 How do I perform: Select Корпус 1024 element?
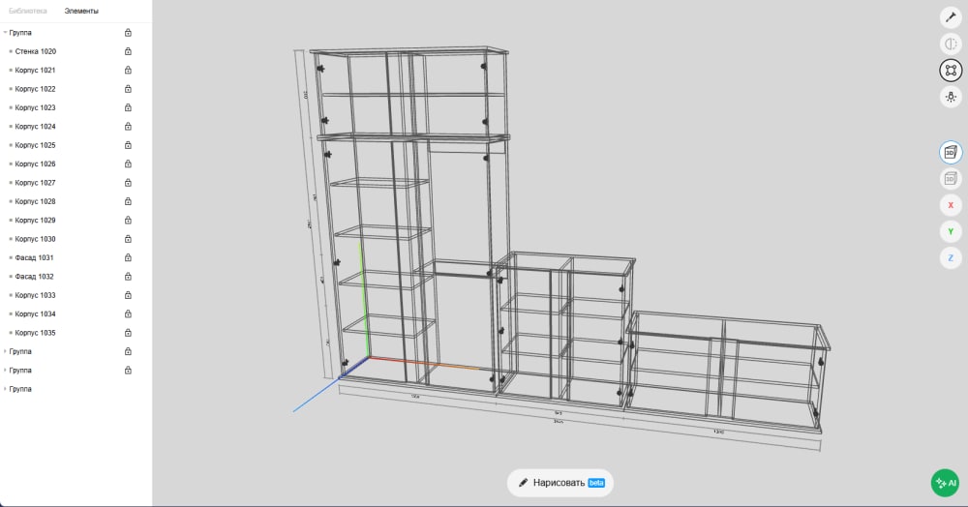(x=35, y=127)
